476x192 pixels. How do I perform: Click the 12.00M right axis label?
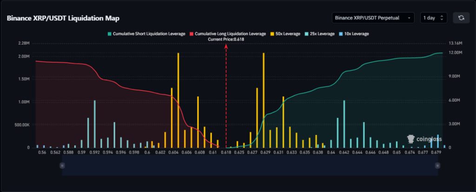[456, 53]
